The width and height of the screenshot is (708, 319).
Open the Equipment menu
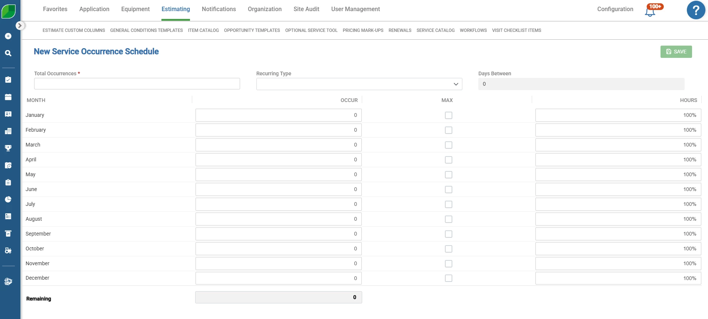[x=135, y=9]
